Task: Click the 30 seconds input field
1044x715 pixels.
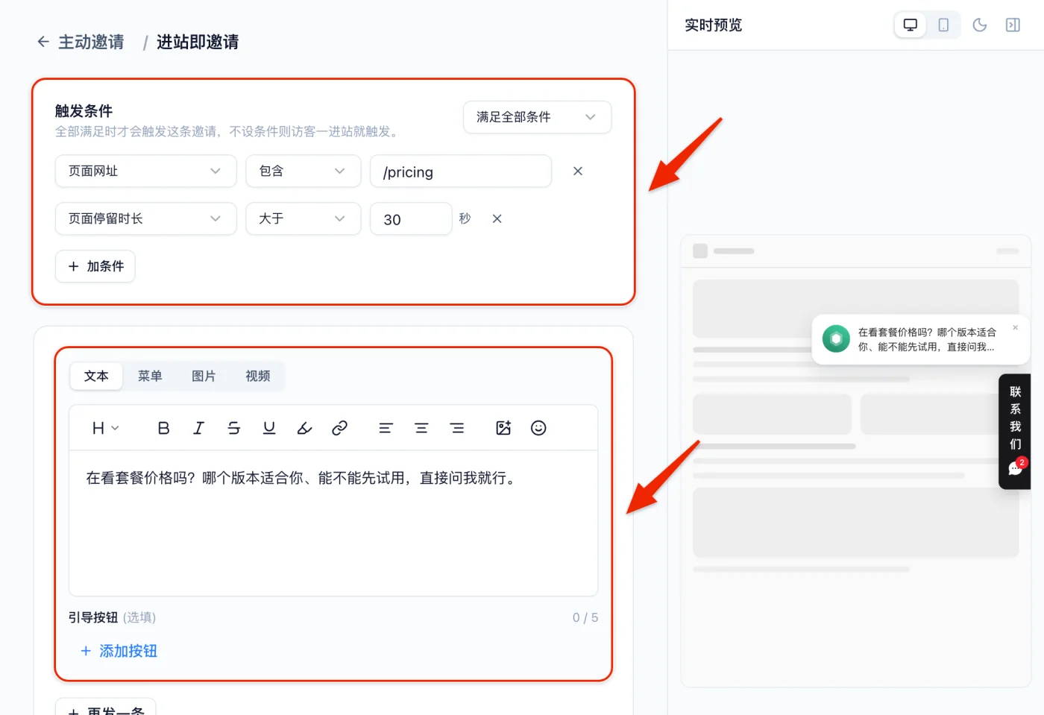Action: (411, 218)
